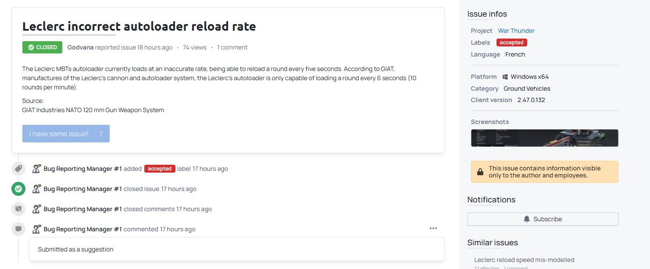650x269 pixels.
Task: Click the red accepted label in sidebar
Action: [511, 42]
